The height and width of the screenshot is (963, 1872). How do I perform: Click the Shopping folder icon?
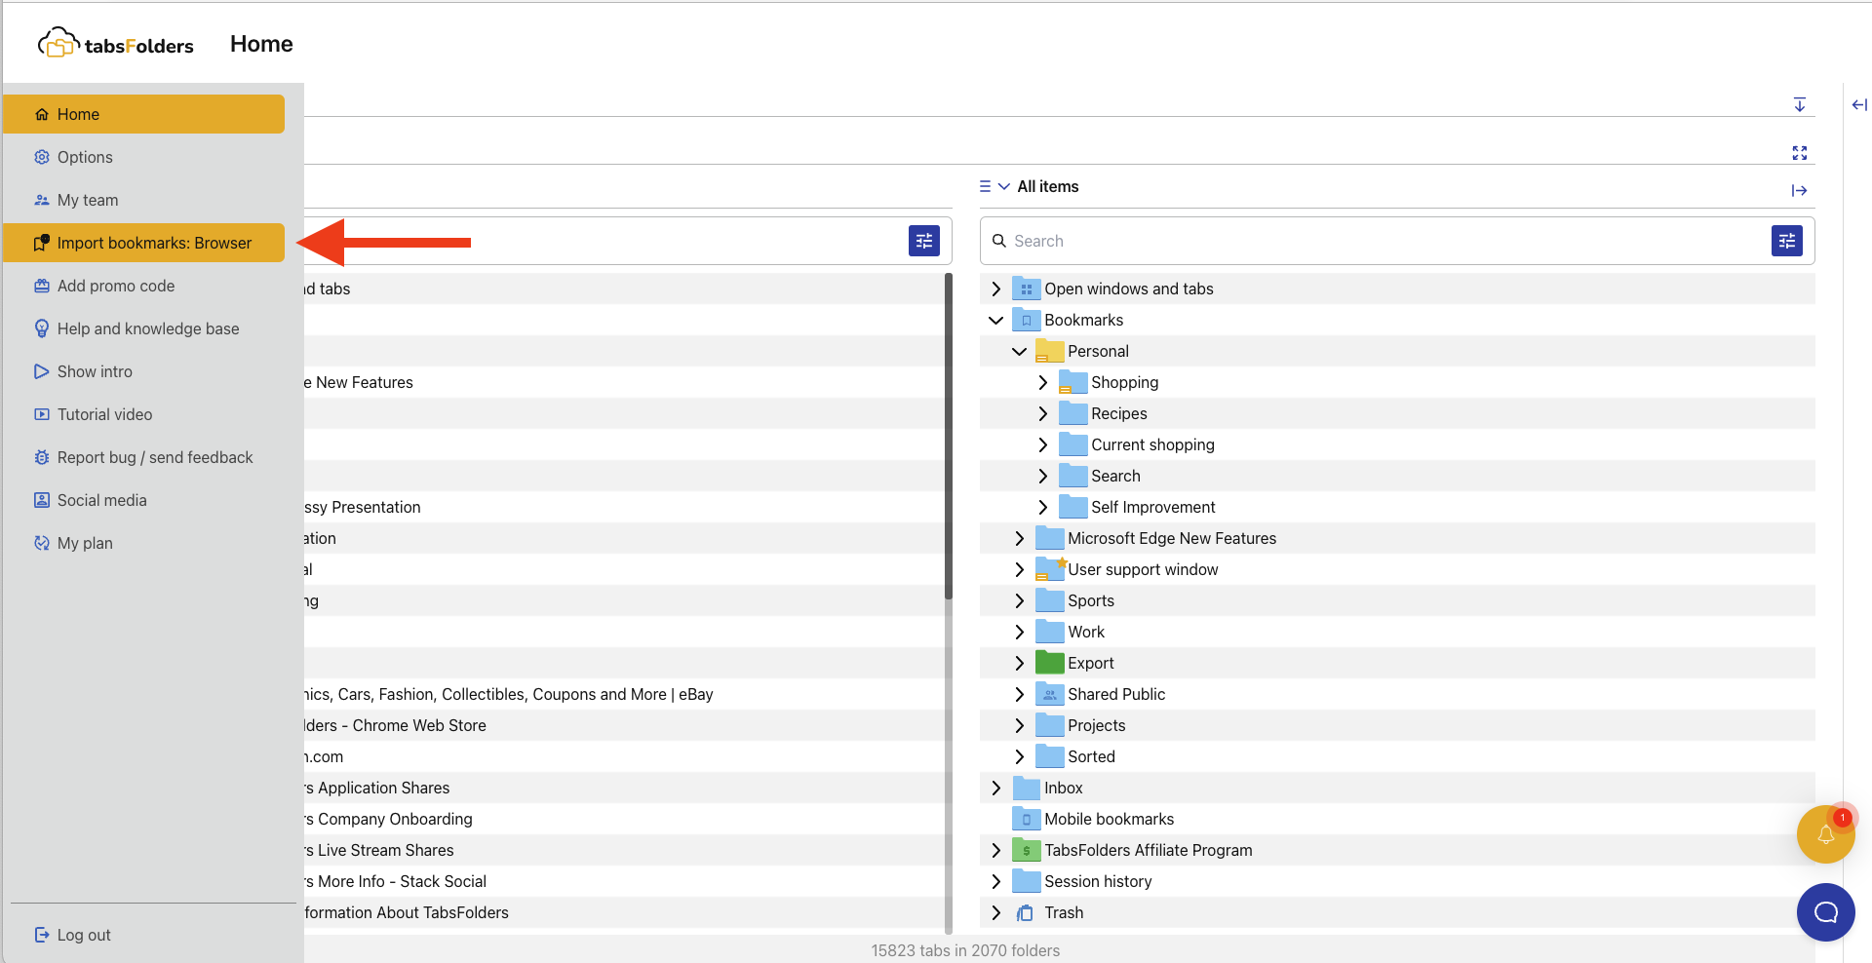1072,382
